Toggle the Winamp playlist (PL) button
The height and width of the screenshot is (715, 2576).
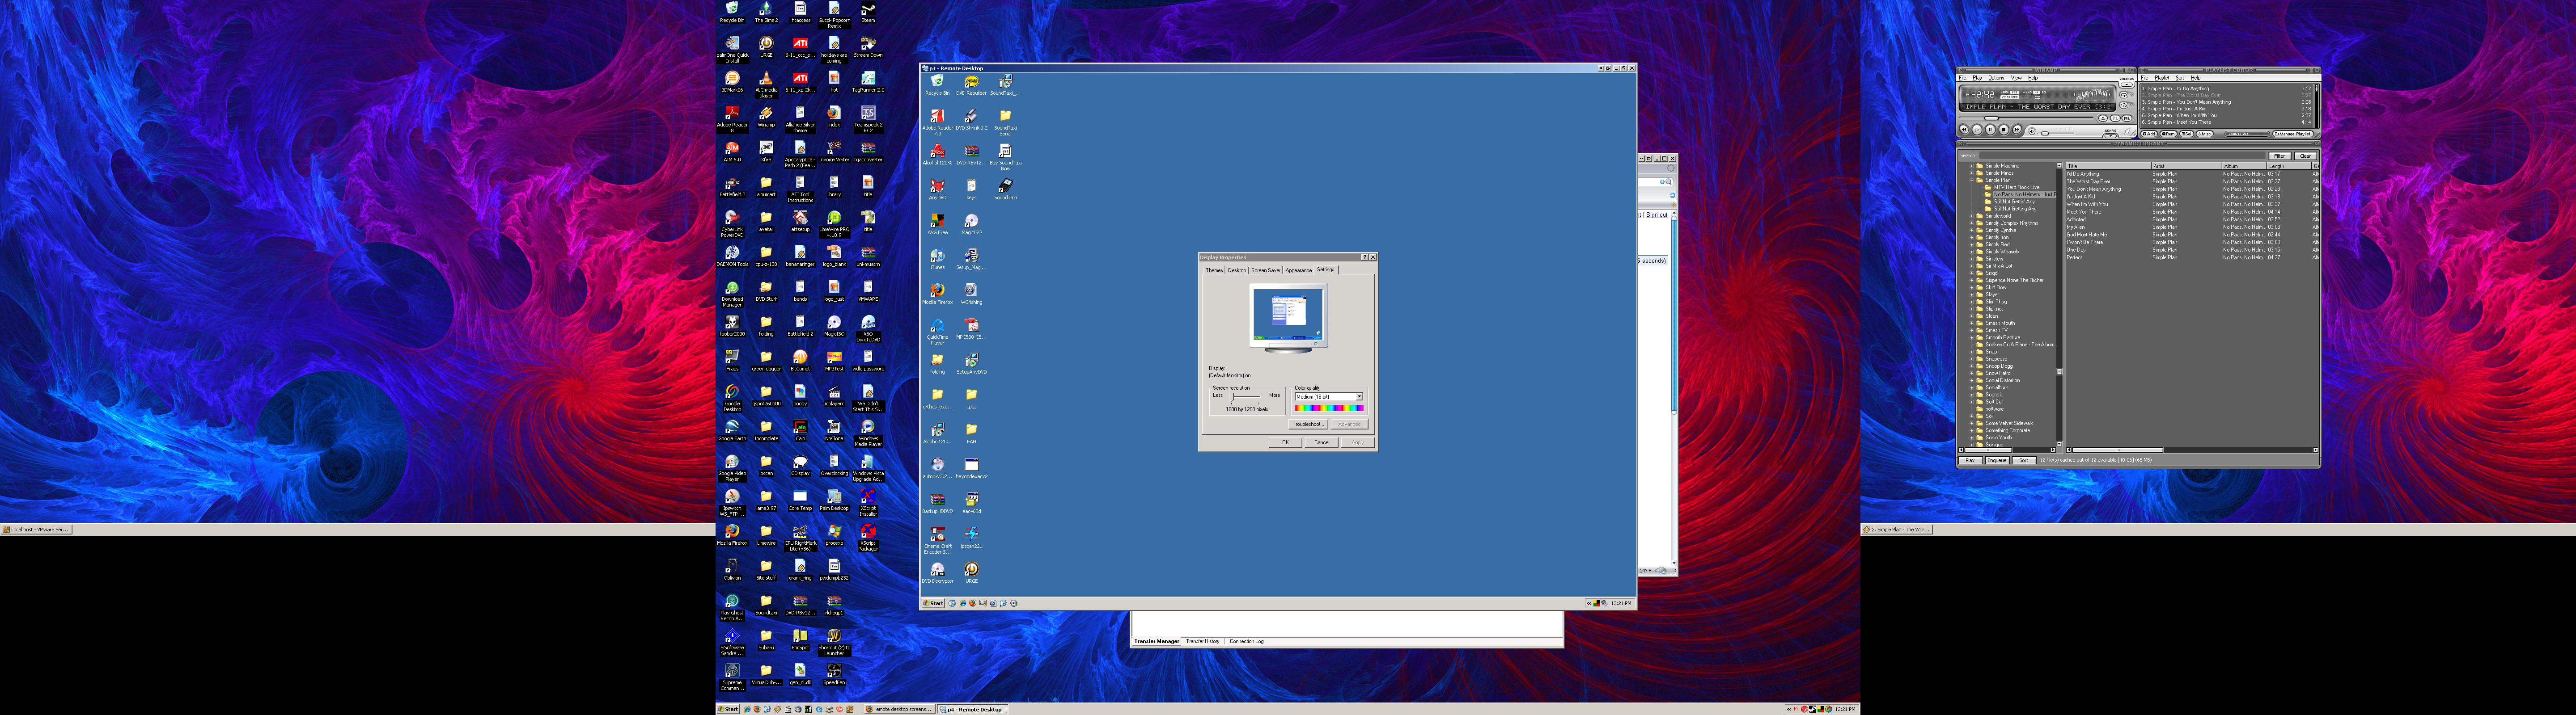[2115, 119]
